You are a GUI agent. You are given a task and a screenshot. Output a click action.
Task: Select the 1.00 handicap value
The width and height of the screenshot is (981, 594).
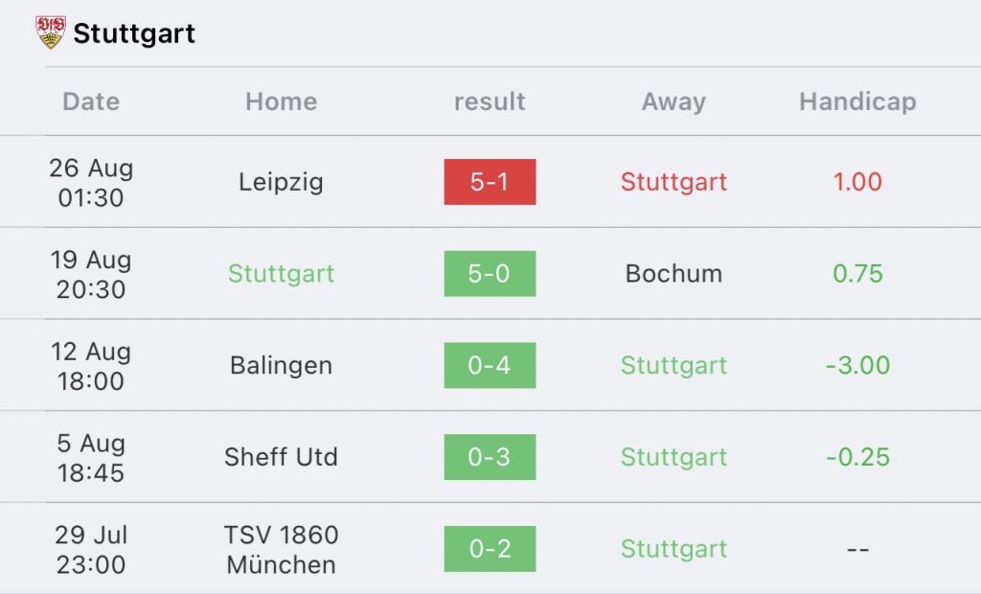tap(857, 182)
